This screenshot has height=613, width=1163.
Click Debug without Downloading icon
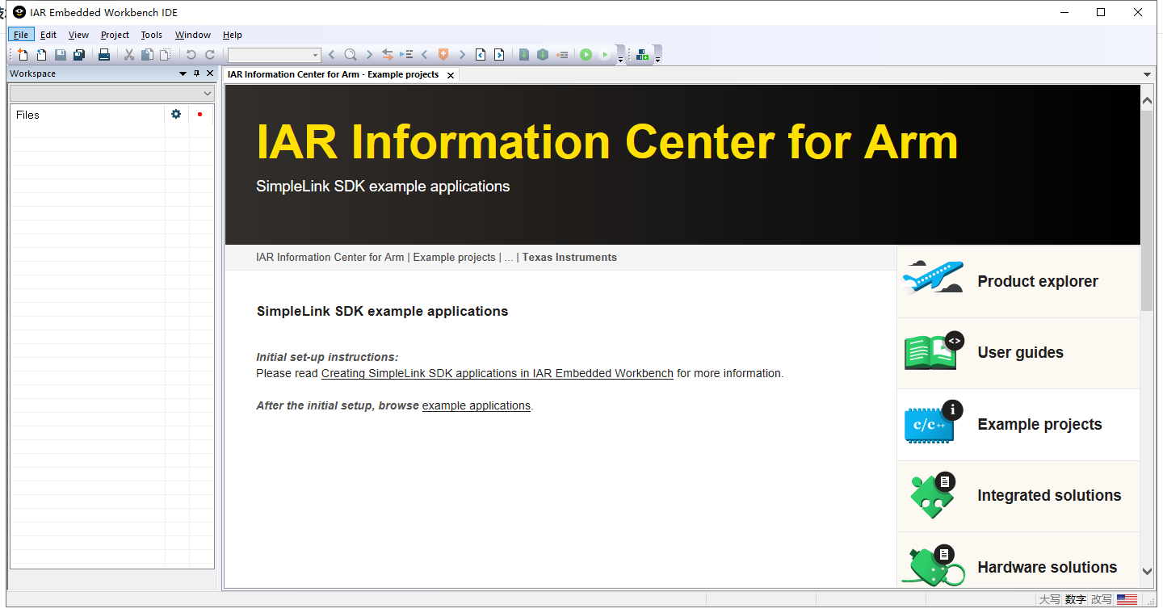coord(604,55)
